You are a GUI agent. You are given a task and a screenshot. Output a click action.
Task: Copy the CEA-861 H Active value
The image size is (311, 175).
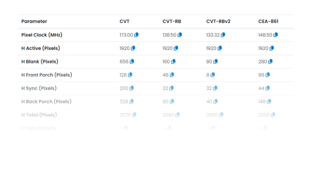coord(272,48)
